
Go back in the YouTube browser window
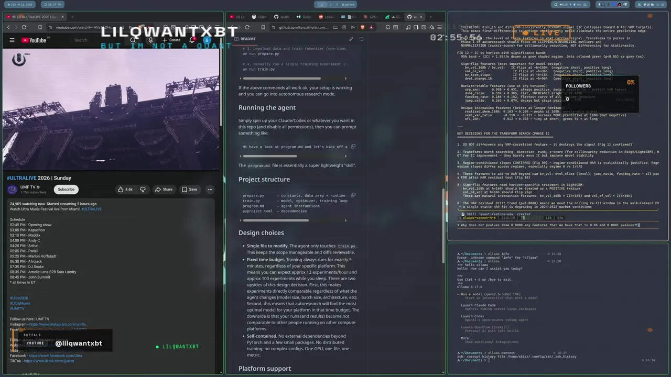pyautogui.click(x=8, y=27)
